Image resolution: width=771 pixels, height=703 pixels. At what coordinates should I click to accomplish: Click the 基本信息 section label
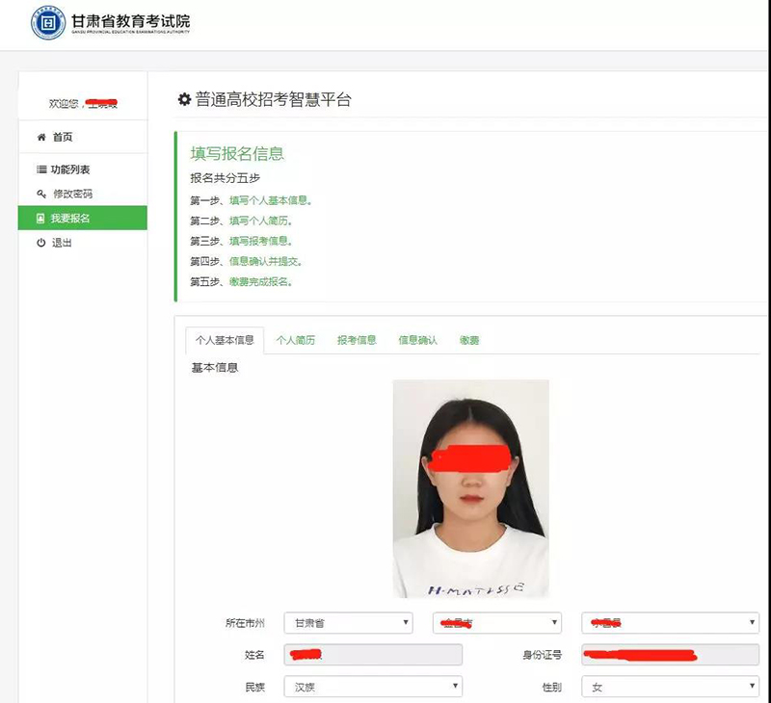pos(215,368)
